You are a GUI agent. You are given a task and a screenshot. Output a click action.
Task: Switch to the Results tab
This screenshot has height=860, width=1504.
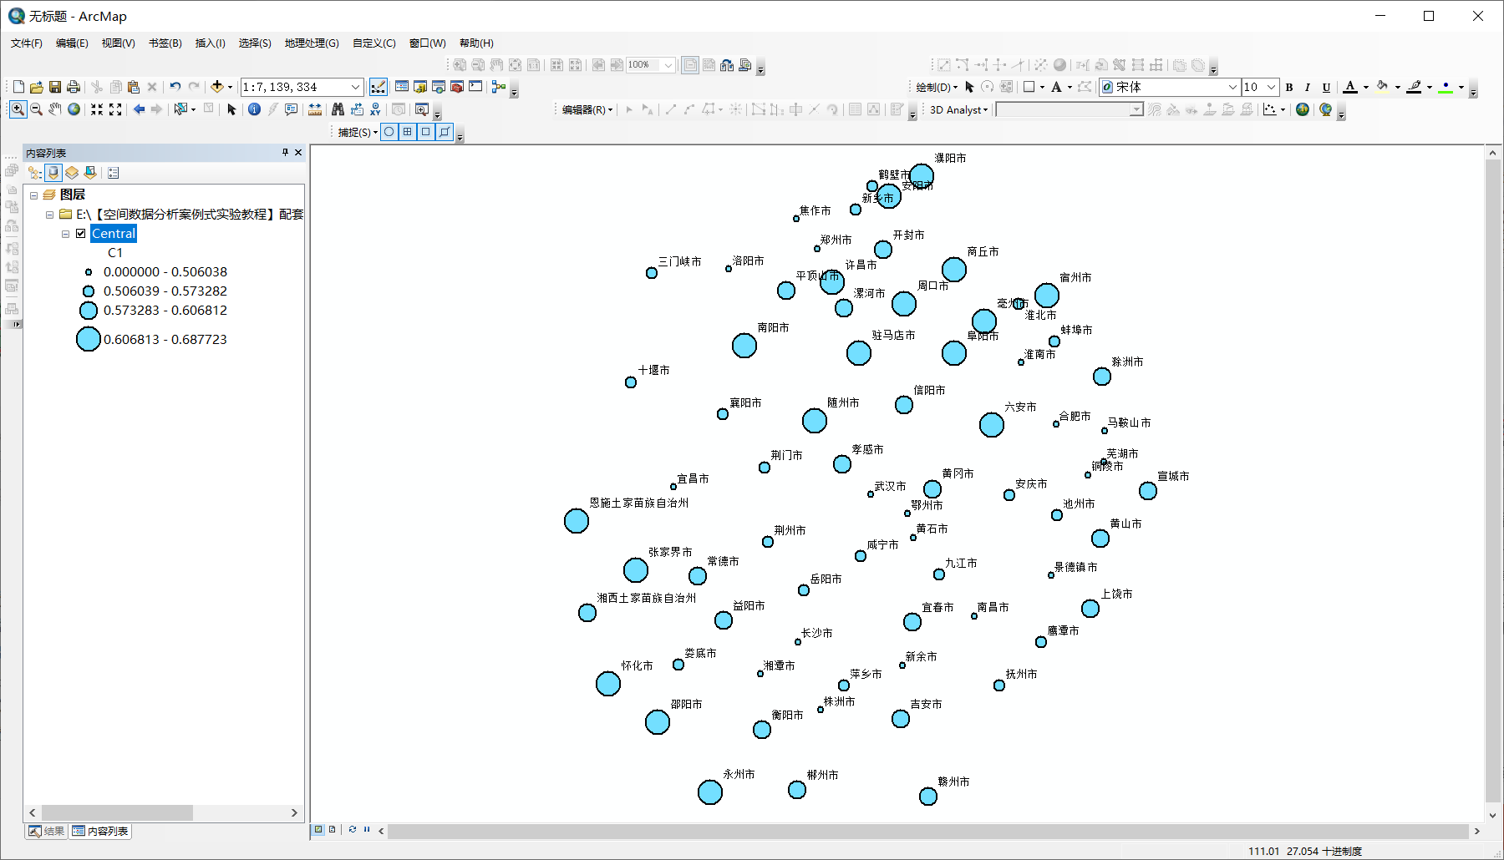coord(47,831)
